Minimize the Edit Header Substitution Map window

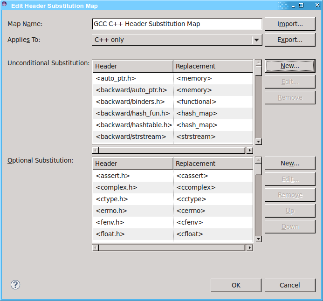[x=293, y=7]
